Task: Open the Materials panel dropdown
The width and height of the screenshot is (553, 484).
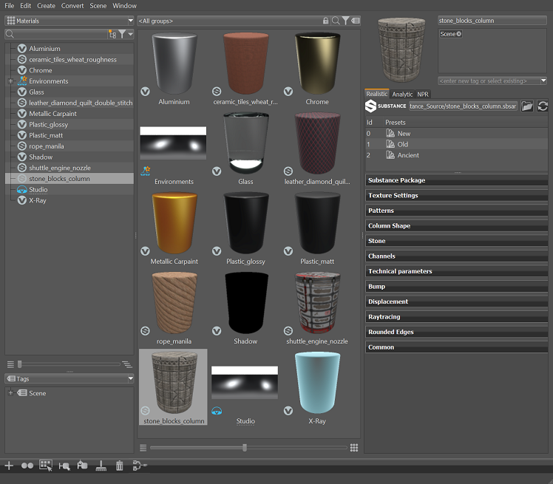Action: pyautogui.click(x=130, y=21)
